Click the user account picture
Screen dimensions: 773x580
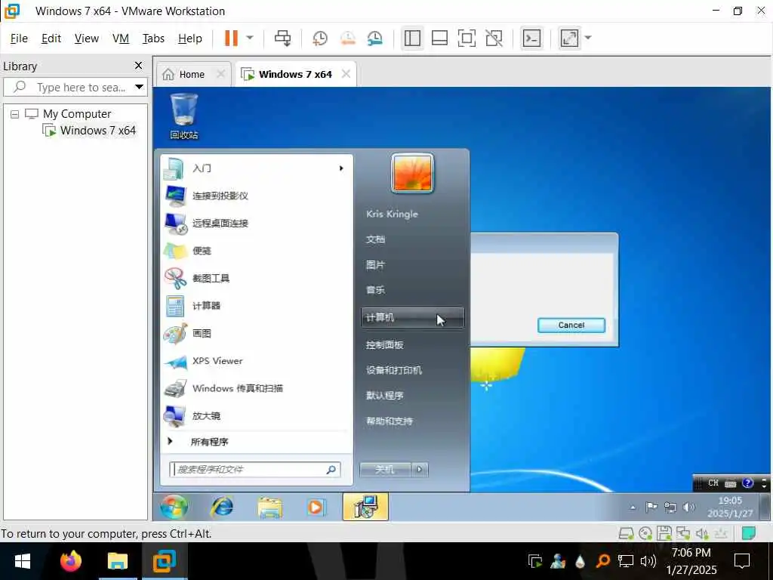tap(412, 174)
